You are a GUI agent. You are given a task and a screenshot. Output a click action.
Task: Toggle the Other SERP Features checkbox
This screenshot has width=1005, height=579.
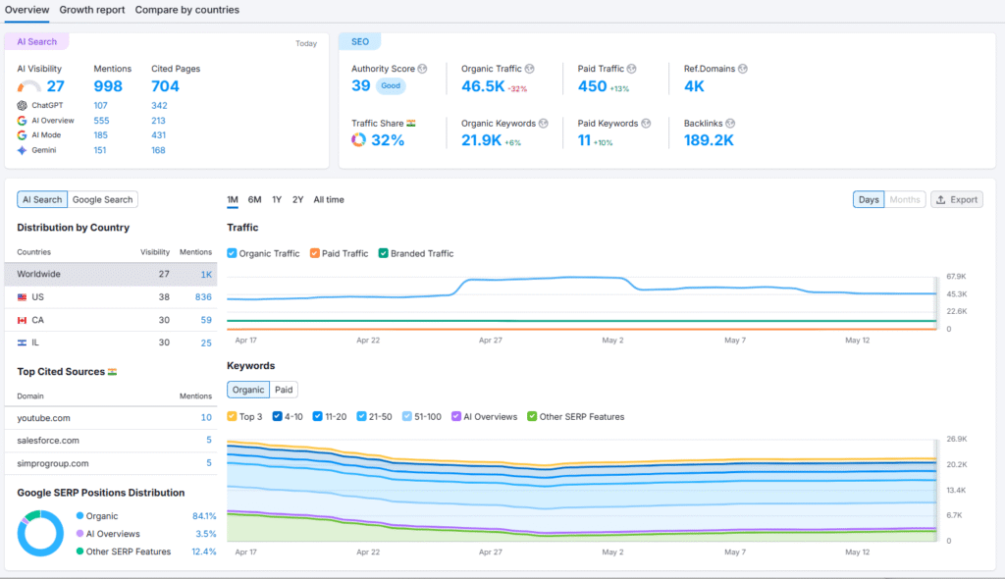[x=532, y=416]
